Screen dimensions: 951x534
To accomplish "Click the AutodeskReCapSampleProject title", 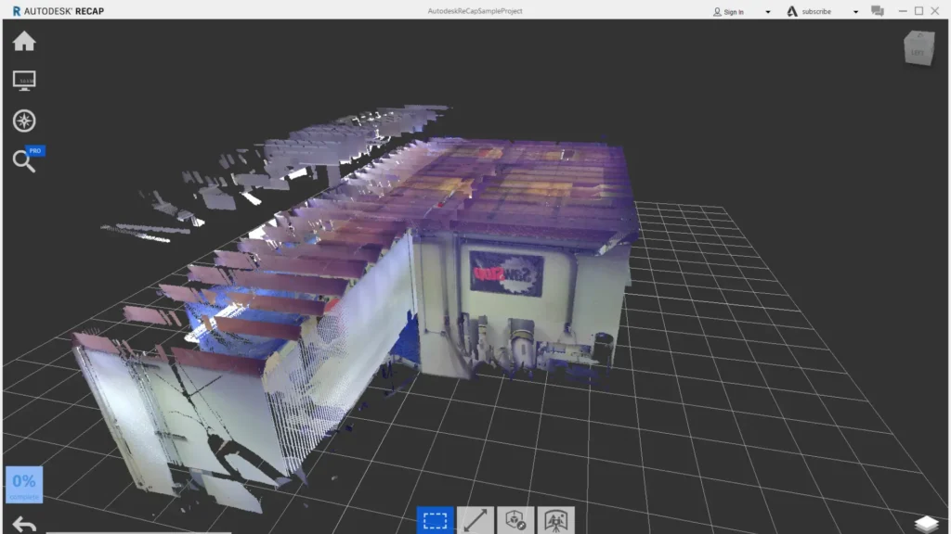I will (475, 10).
